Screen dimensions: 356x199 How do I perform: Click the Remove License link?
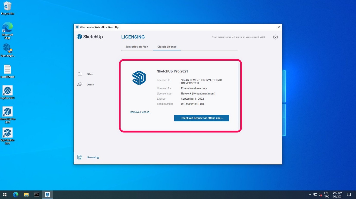pos(141,112)
